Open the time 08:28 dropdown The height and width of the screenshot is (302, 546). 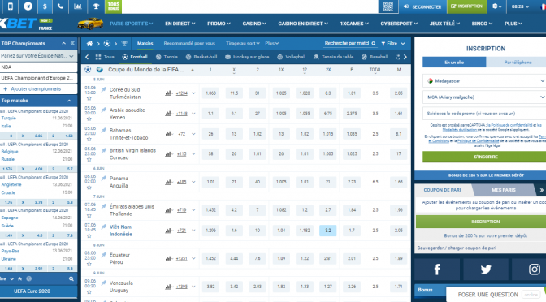[520, 6]
